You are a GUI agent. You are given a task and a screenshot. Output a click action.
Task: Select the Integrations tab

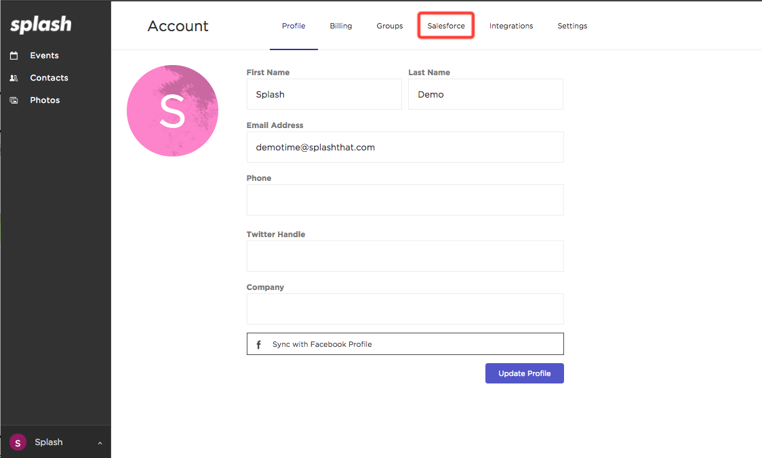(511, 26)
